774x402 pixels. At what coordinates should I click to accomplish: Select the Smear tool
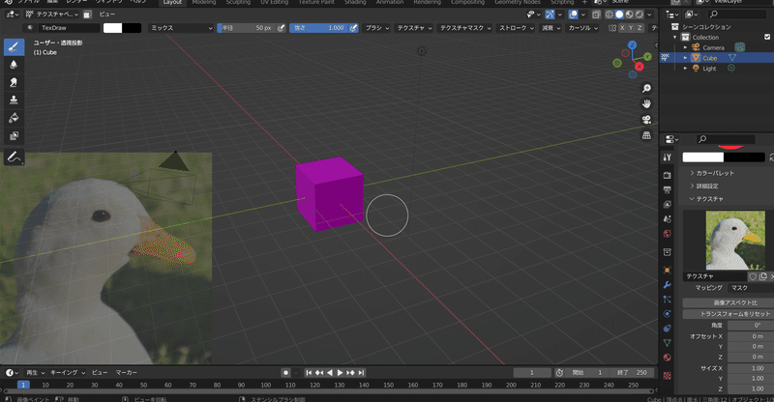(x=14, y=82)
